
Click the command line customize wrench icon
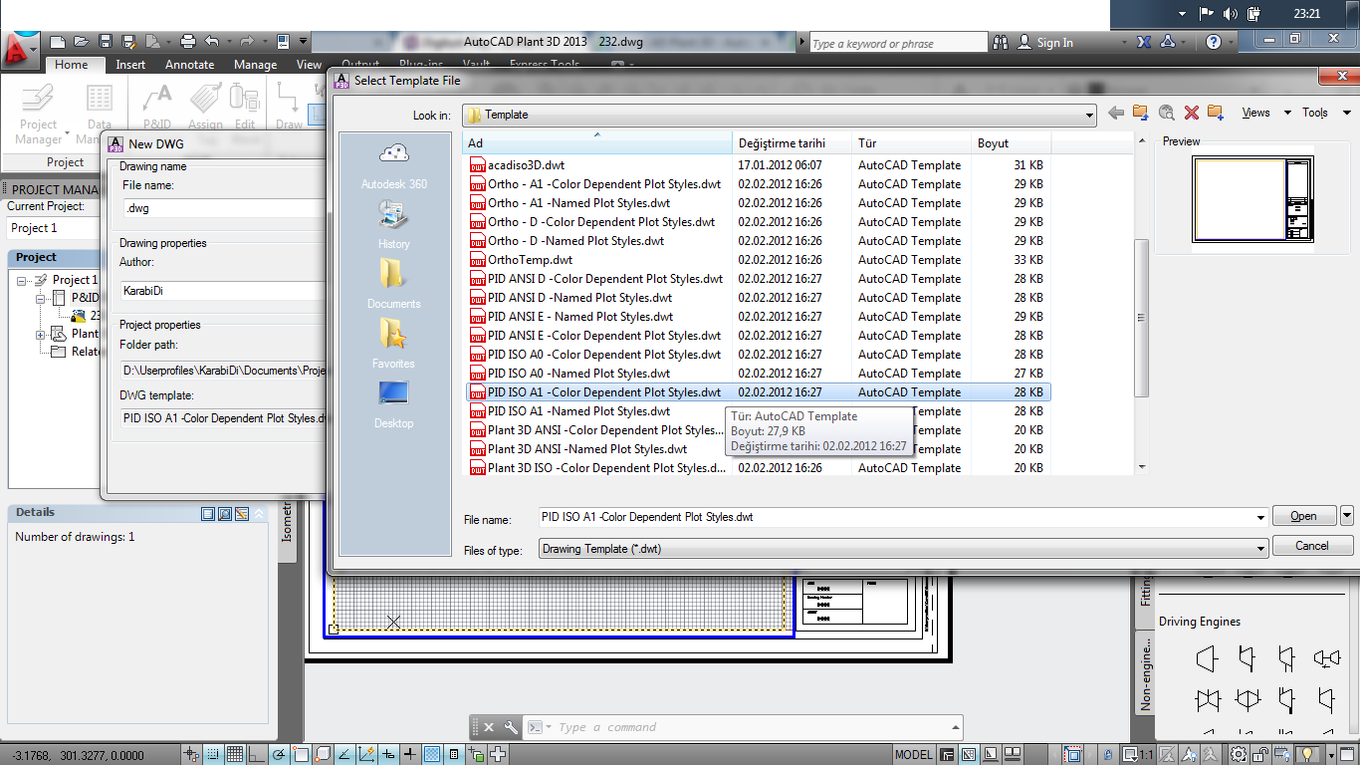click(x=511, y=727)
